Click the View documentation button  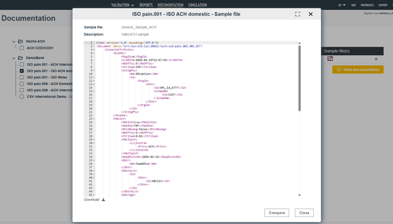point(358,69)
